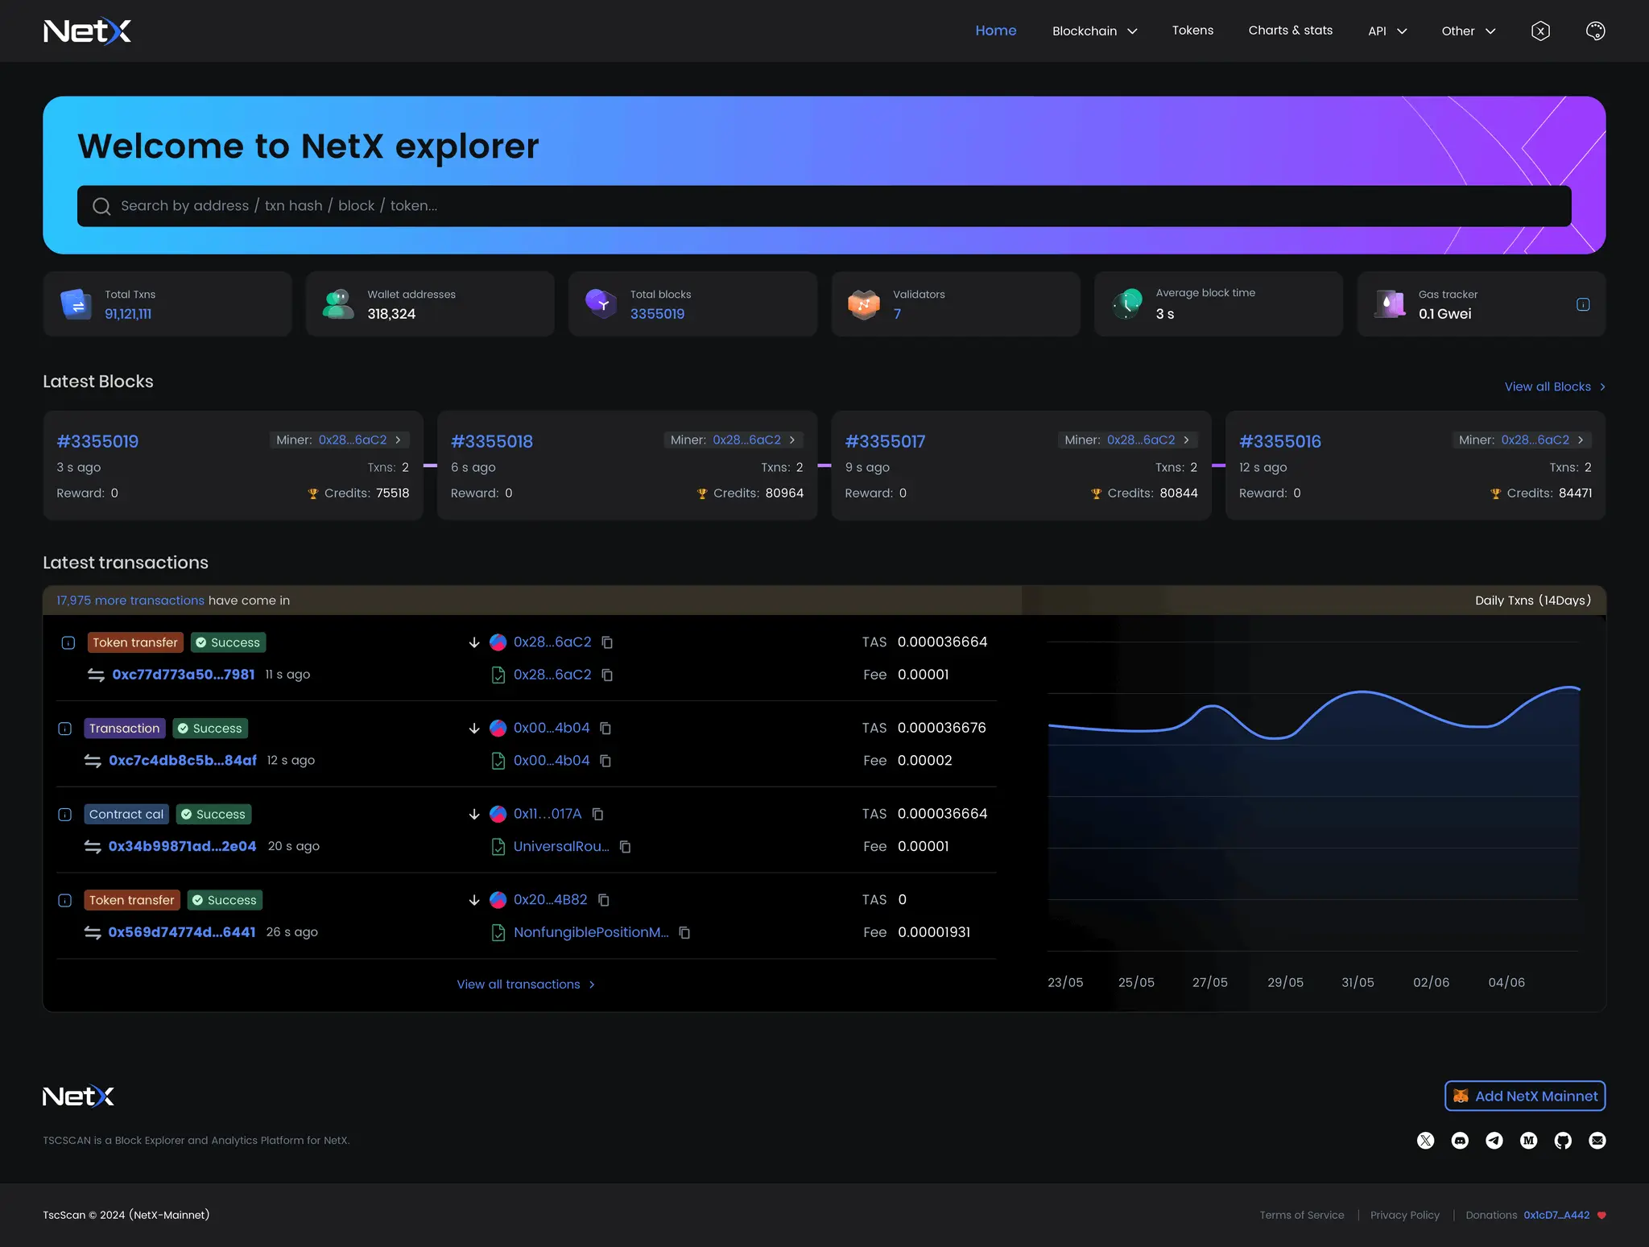Click the NetX logo in header
The image size is (1649, 1247).
pyautogui.click(x=87, y=31)
